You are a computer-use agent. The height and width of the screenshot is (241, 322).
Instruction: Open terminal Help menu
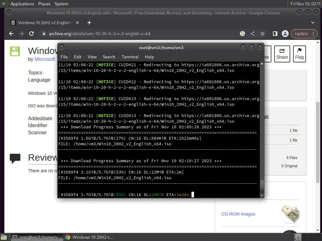coord(149,57)
